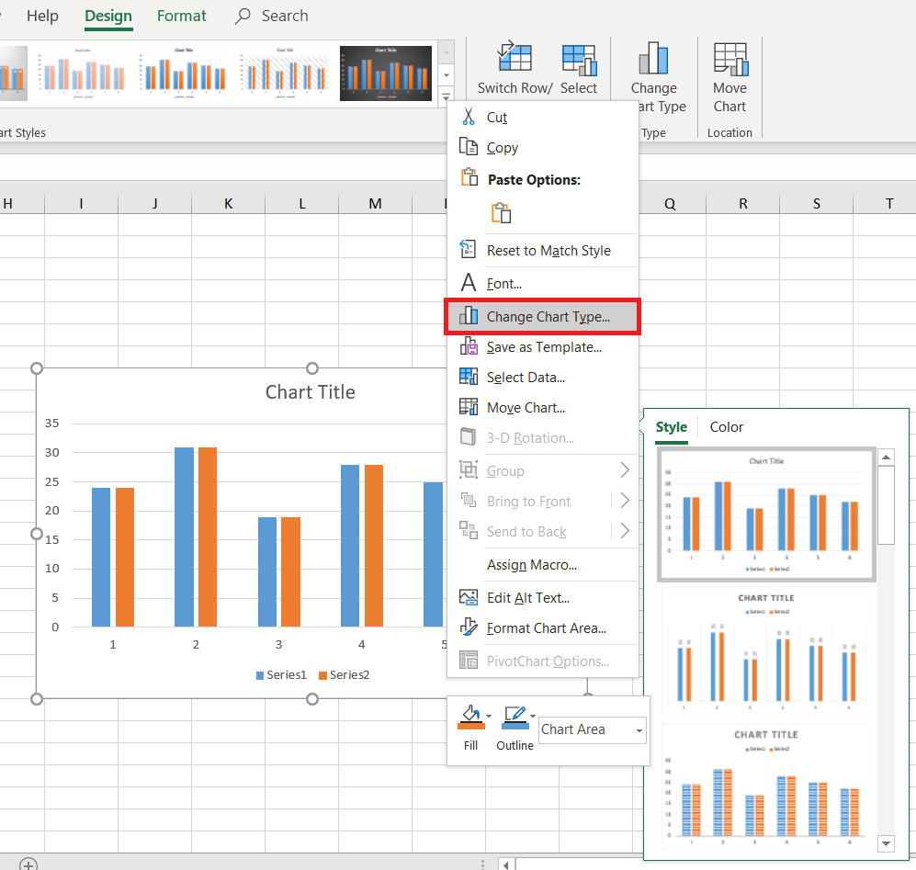Click the Outline pen icon

514,715
